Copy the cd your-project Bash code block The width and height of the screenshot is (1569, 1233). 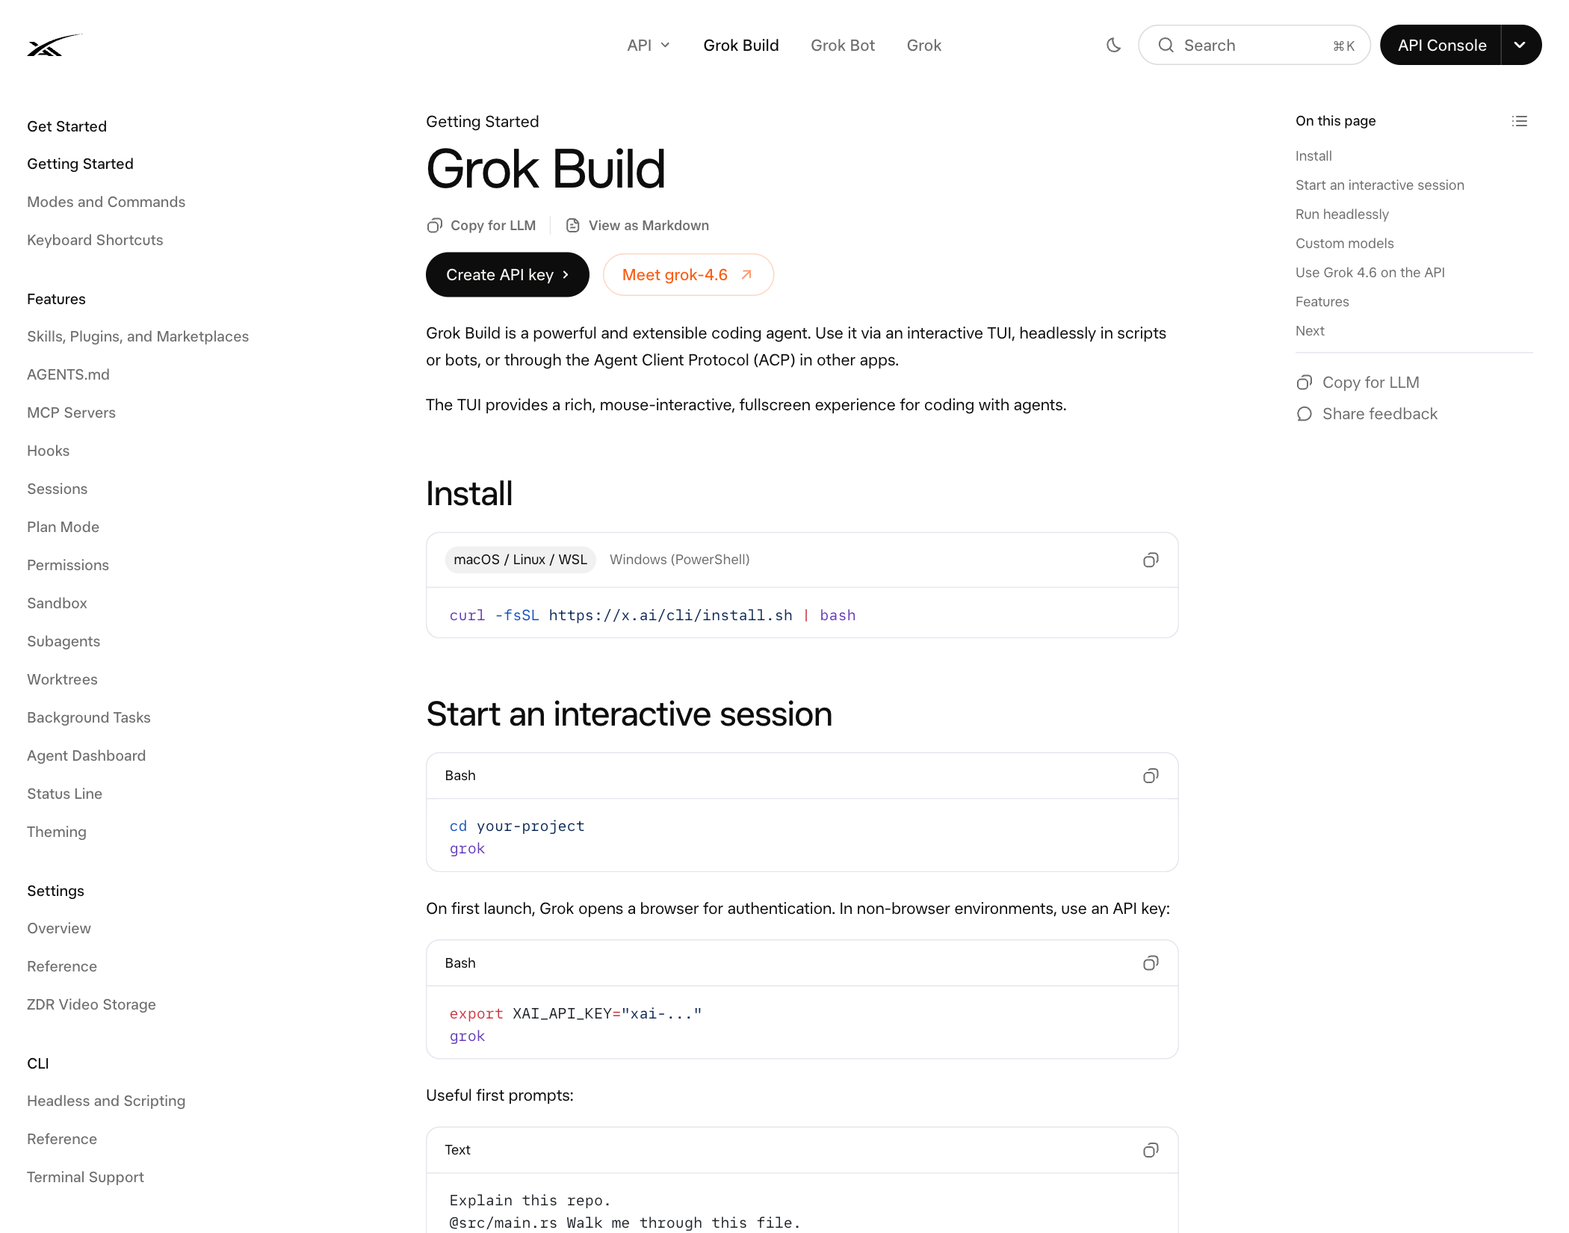[1151, 776]
